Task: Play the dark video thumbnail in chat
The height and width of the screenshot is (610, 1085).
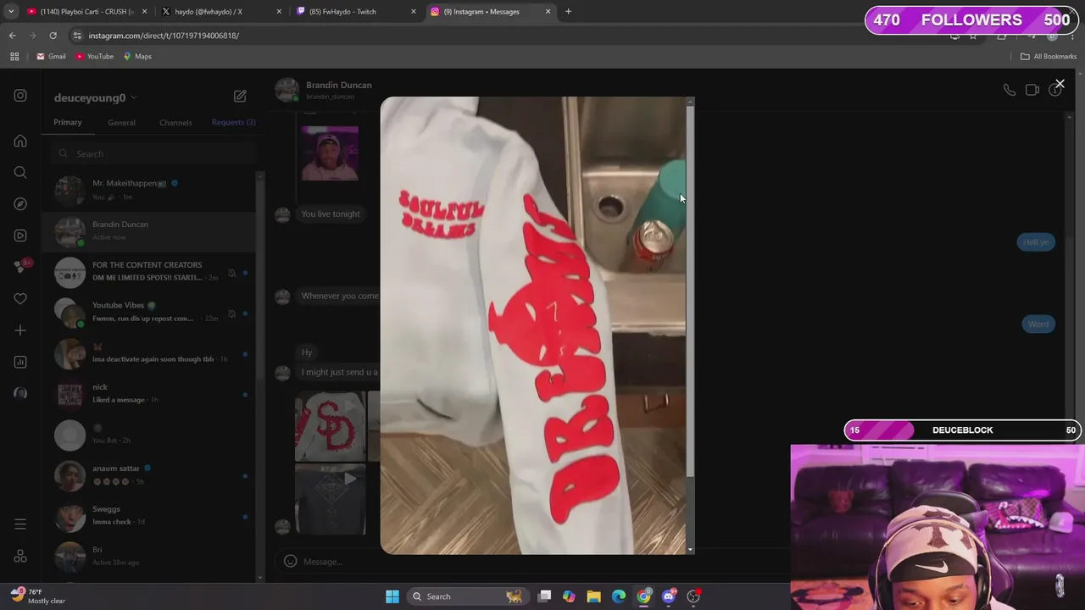Action: (x=330, y=499)
